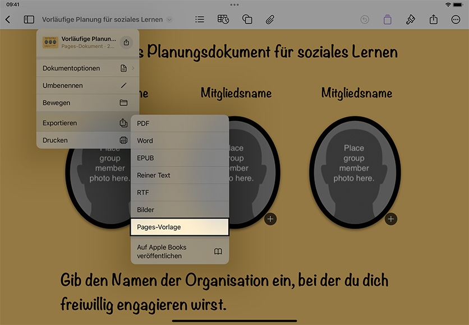Select Bewegen menu entry
This screenshot has width=469, height=325.
click(x=88, y=103)
